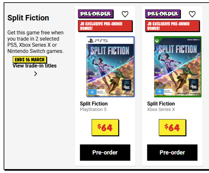Click PS5 JB Exclusive Pre-order Bonus banner
The width and height of the screenshot is (209, 173).
(x=105, y=26)
